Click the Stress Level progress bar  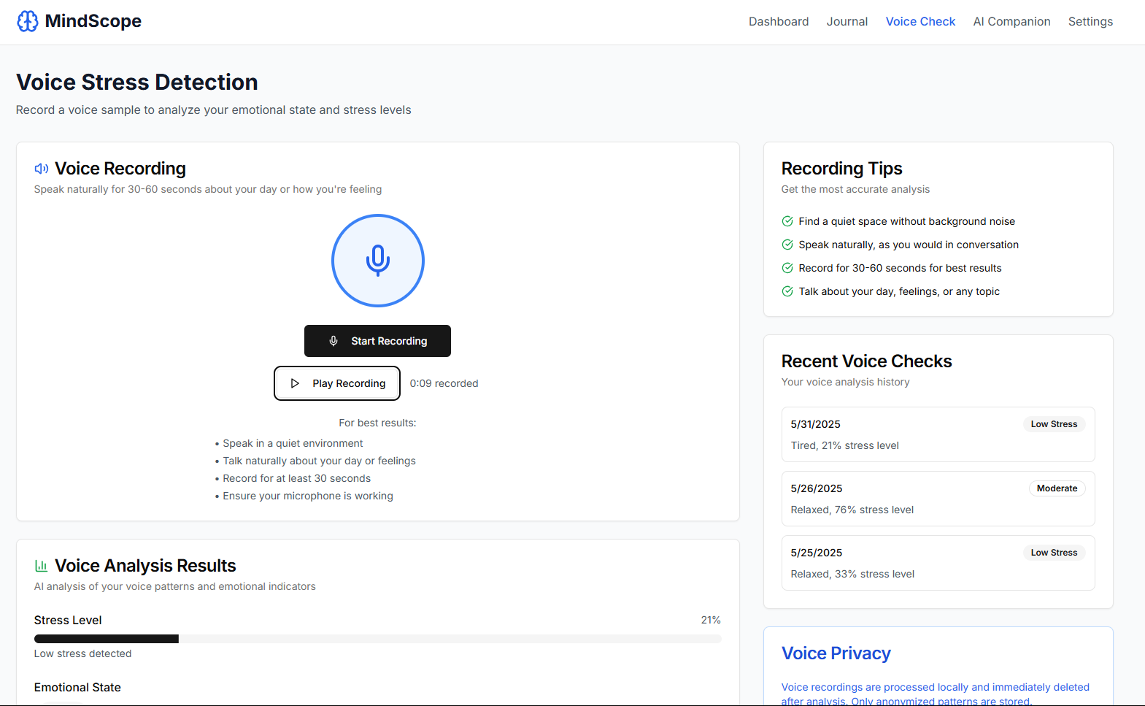(x=378, y=639)
